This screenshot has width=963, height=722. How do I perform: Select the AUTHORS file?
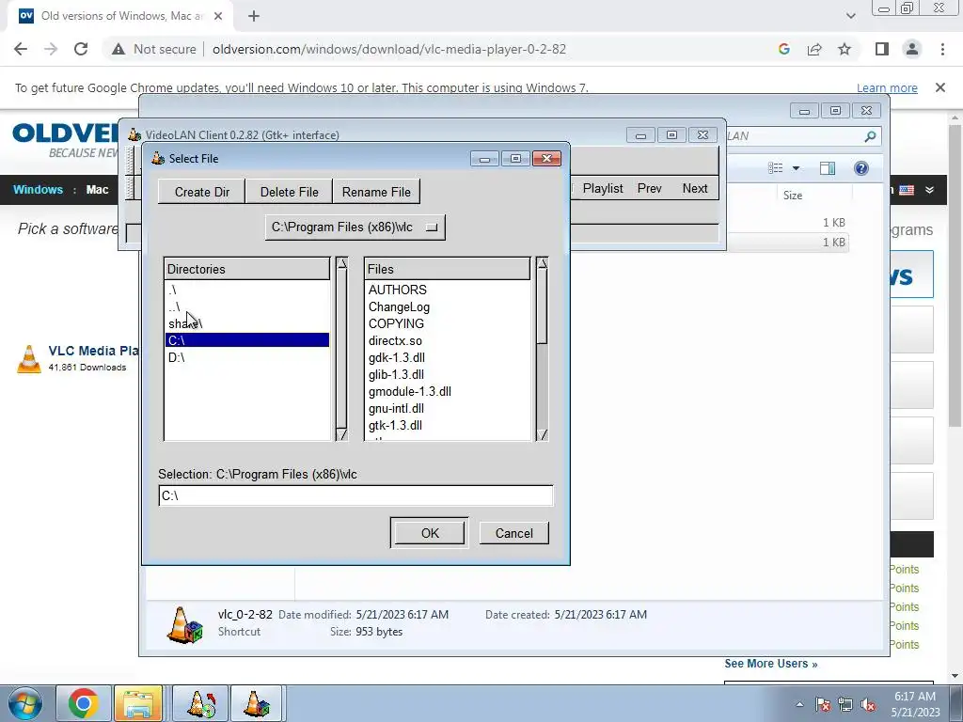coord(447,290)
